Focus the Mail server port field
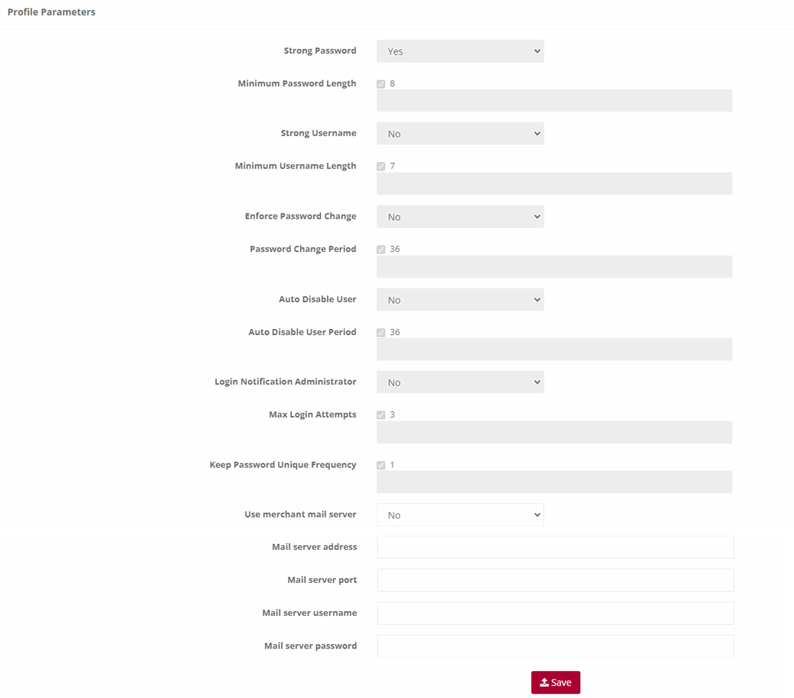794x698 pixels. click(555, 580)
